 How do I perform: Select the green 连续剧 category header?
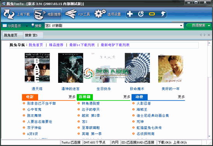(x=85, y=97)
